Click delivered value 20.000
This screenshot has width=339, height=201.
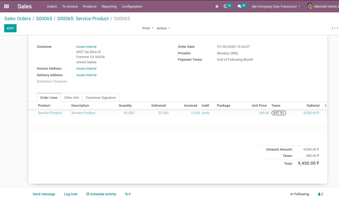tap(163, 113)
